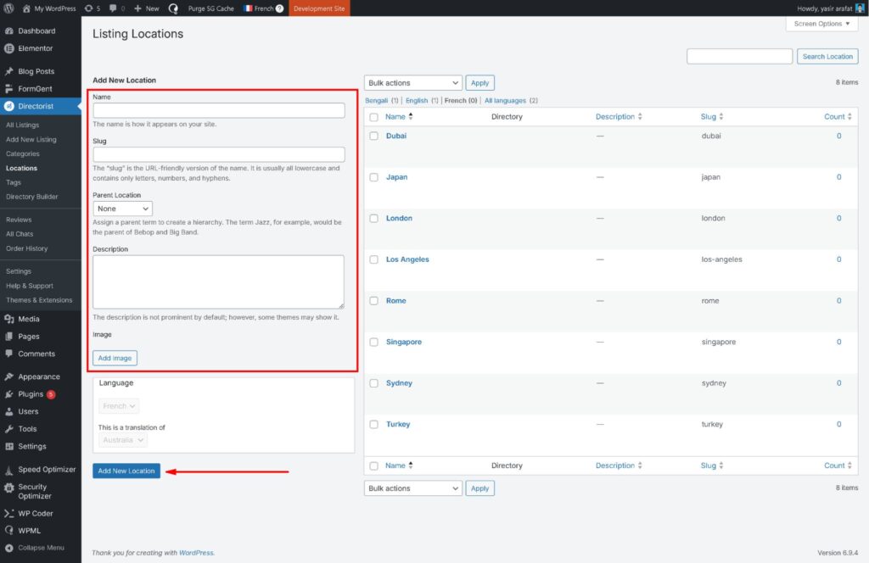Expand the Screen Options panel
This screenshot has height=563, width=869.
[821, 24]
